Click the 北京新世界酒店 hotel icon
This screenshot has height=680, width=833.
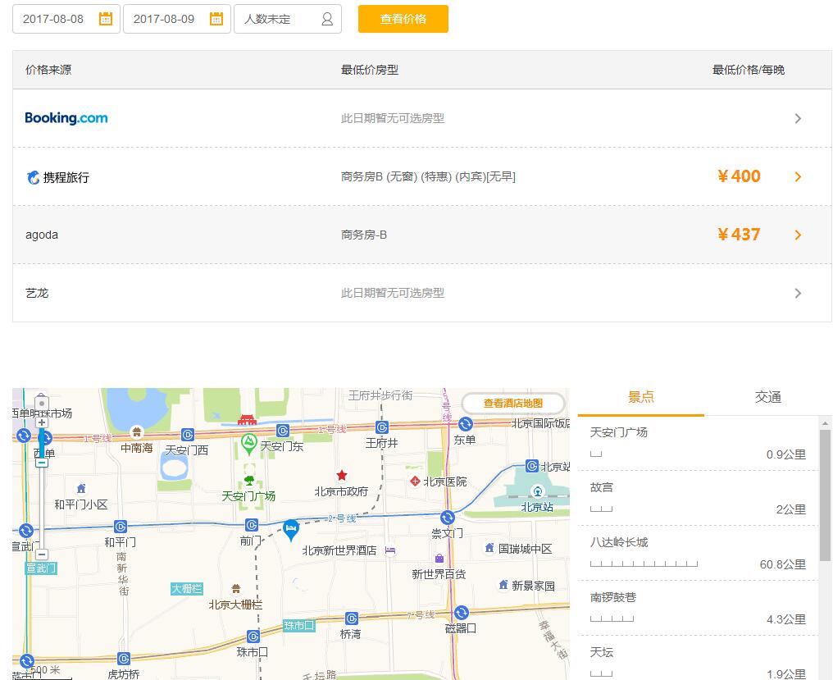point(390,550)
